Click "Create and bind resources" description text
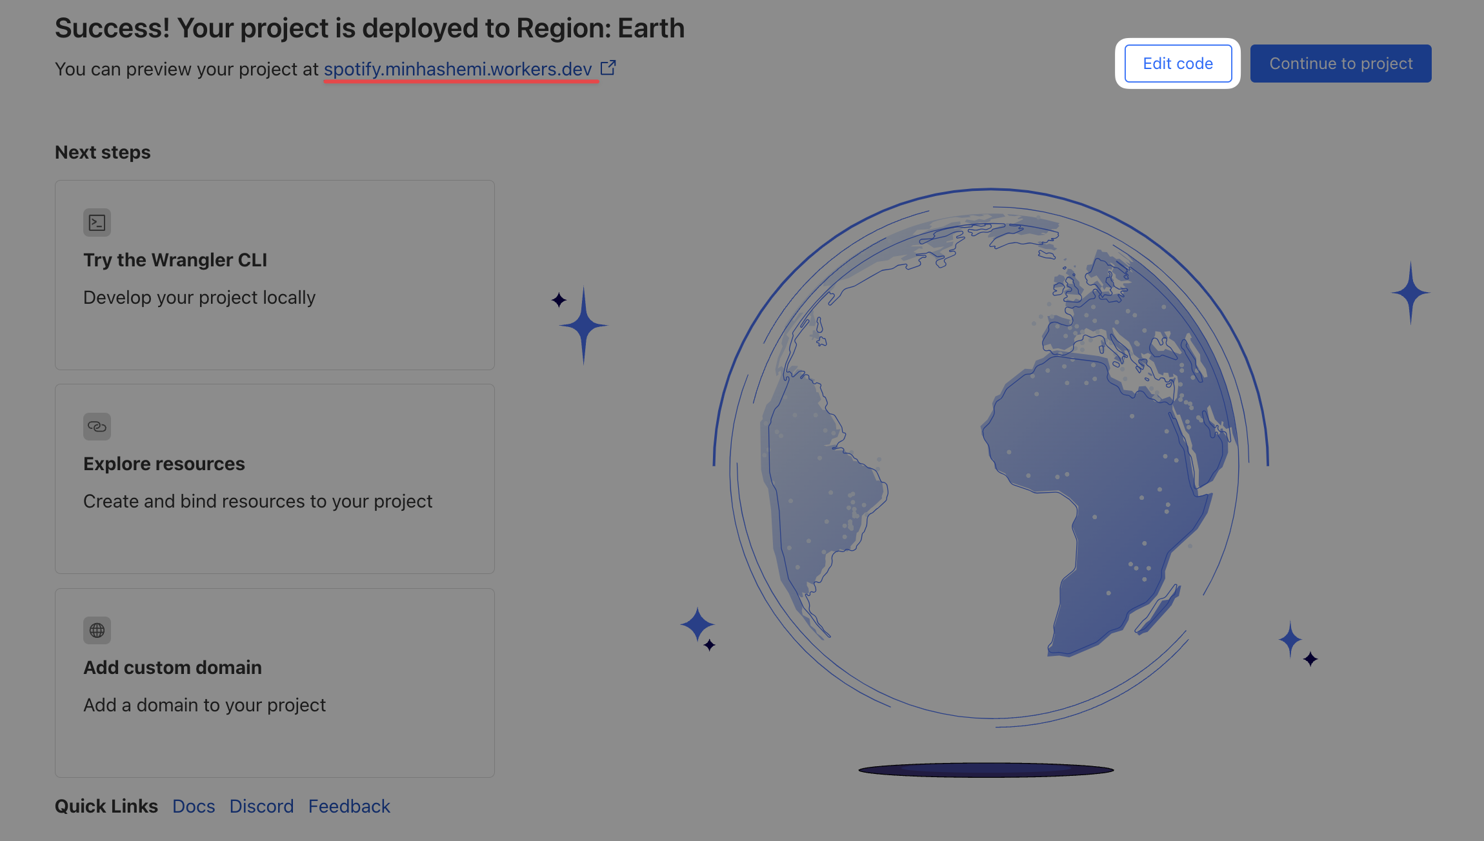 pos(257,501)
